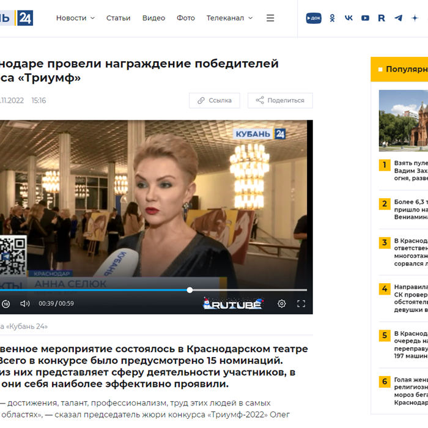428x428 pixels.
Task: Click the video QR code overlay
Action: pyautogui.click(x=13, y=256)
